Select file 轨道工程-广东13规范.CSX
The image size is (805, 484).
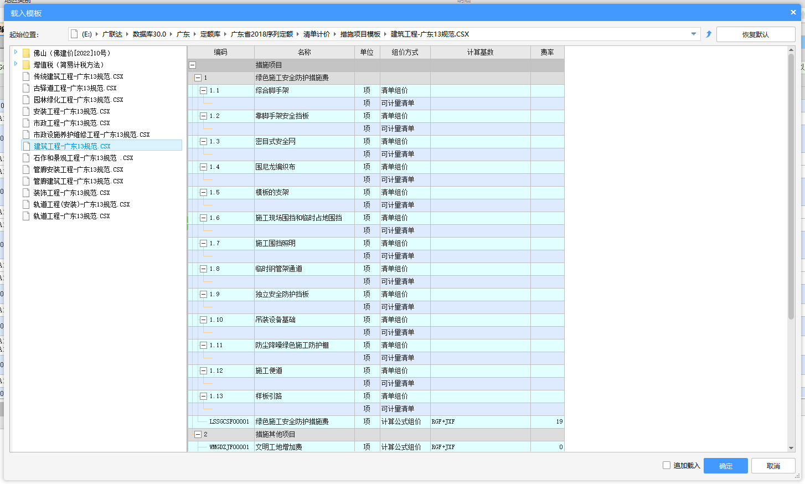71,216
